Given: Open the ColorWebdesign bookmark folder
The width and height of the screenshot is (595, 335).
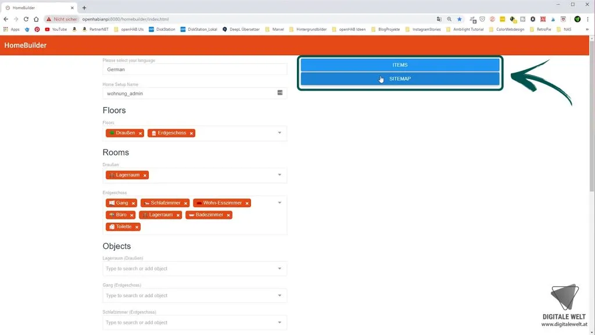Looking at the screenshot, I should [507, 29].
